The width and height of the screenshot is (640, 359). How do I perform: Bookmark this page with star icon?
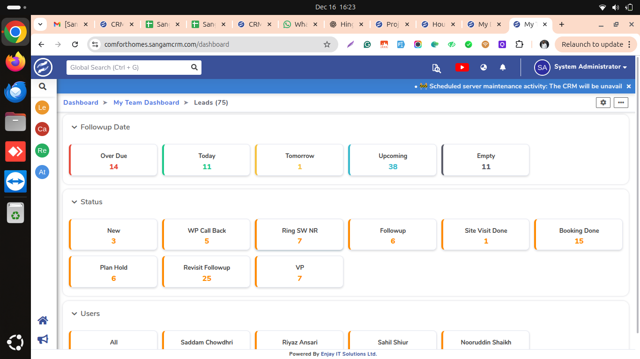pyautogui.click(x=327, y=44)
